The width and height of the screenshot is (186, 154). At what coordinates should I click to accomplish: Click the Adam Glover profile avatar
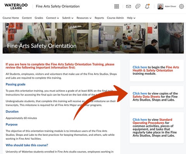(160, 6)
